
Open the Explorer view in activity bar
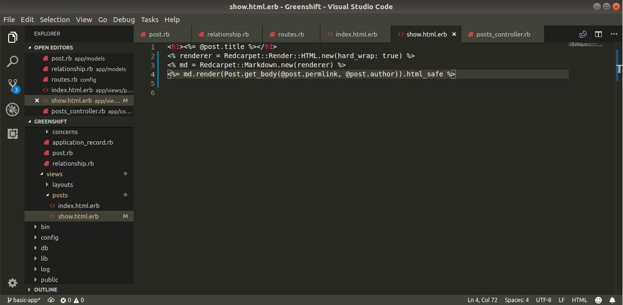pos(13,37)
